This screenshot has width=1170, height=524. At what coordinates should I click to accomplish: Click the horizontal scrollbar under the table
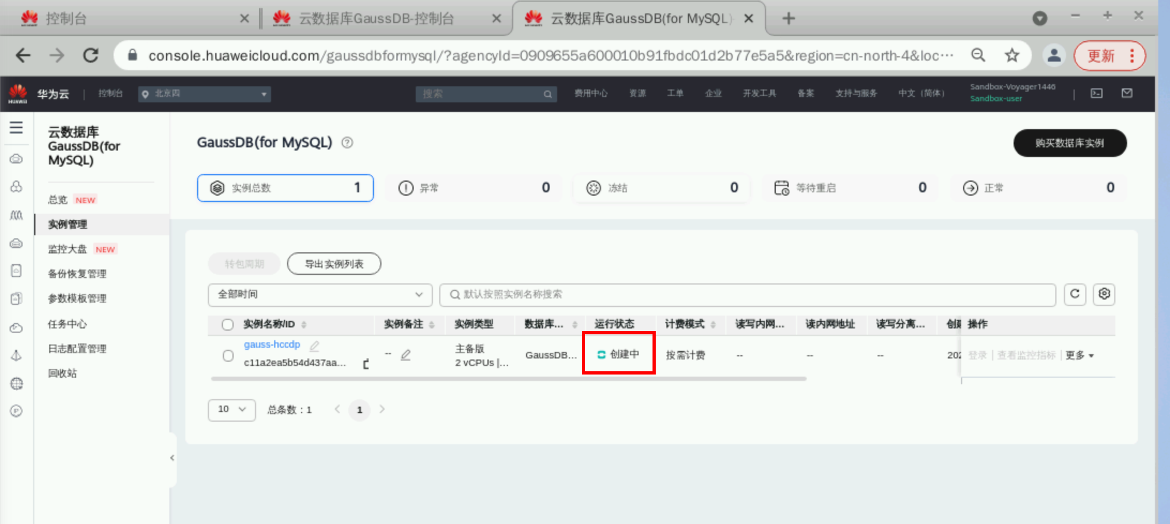tap(508, 379)
